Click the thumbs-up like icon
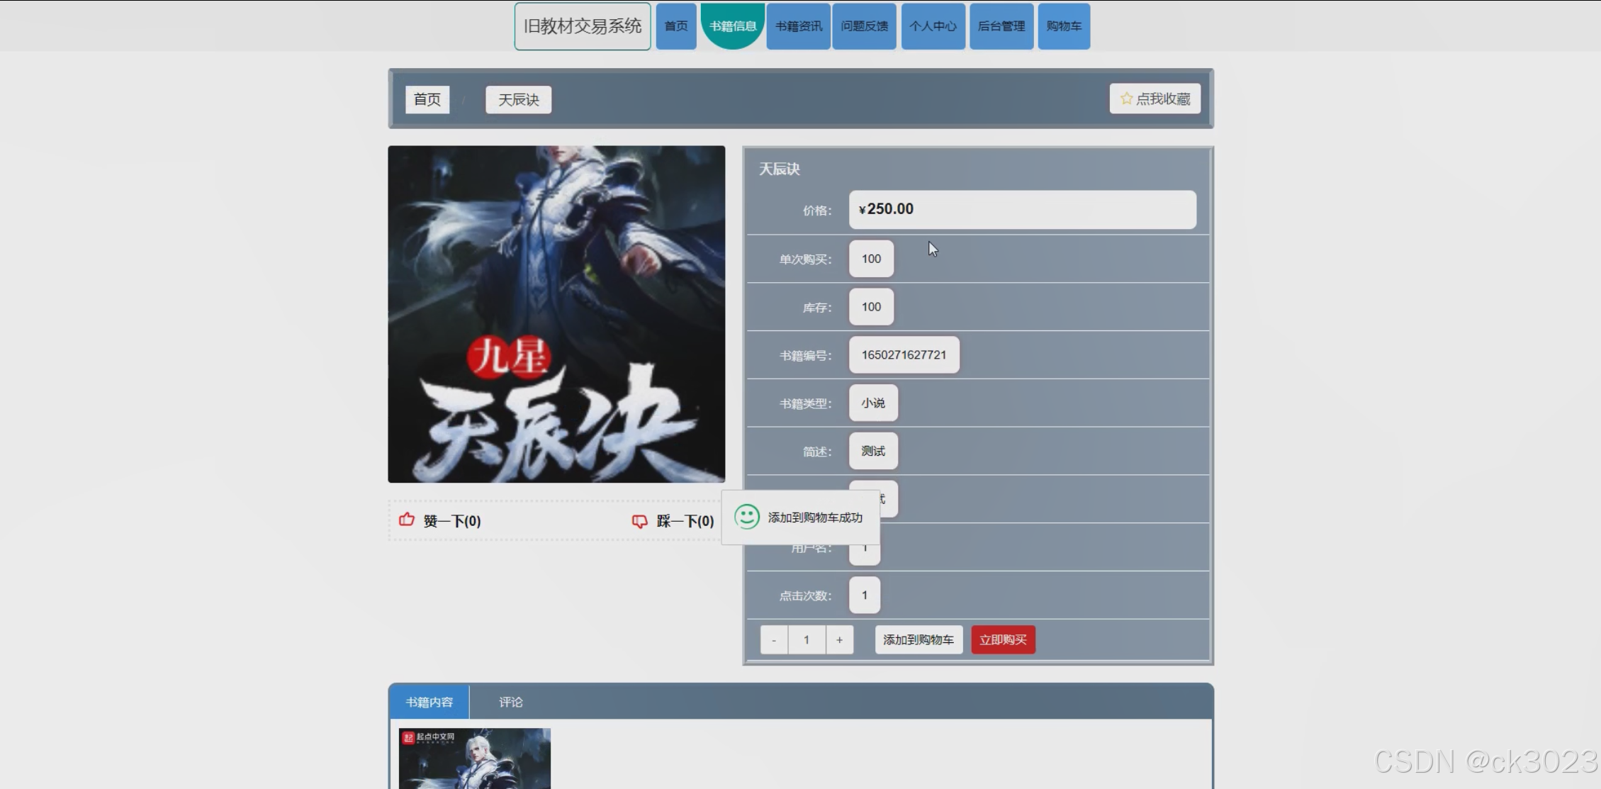Viewport: 1601px width, 789px height. pos(407,520)
